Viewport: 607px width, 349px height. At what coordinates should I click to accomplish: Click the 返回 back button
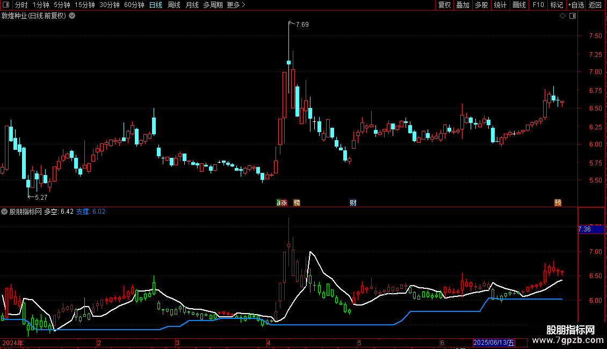(x=595, y=5)
